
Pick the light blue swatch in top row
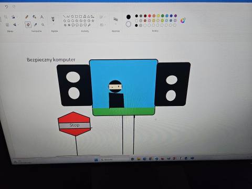pos(167,16)
